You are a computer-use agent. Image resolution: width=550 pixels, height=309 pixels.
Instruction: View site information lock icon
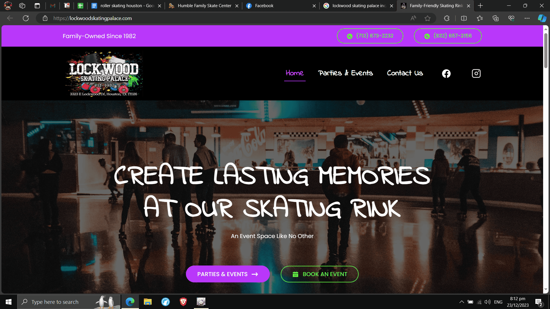(45, 18)
